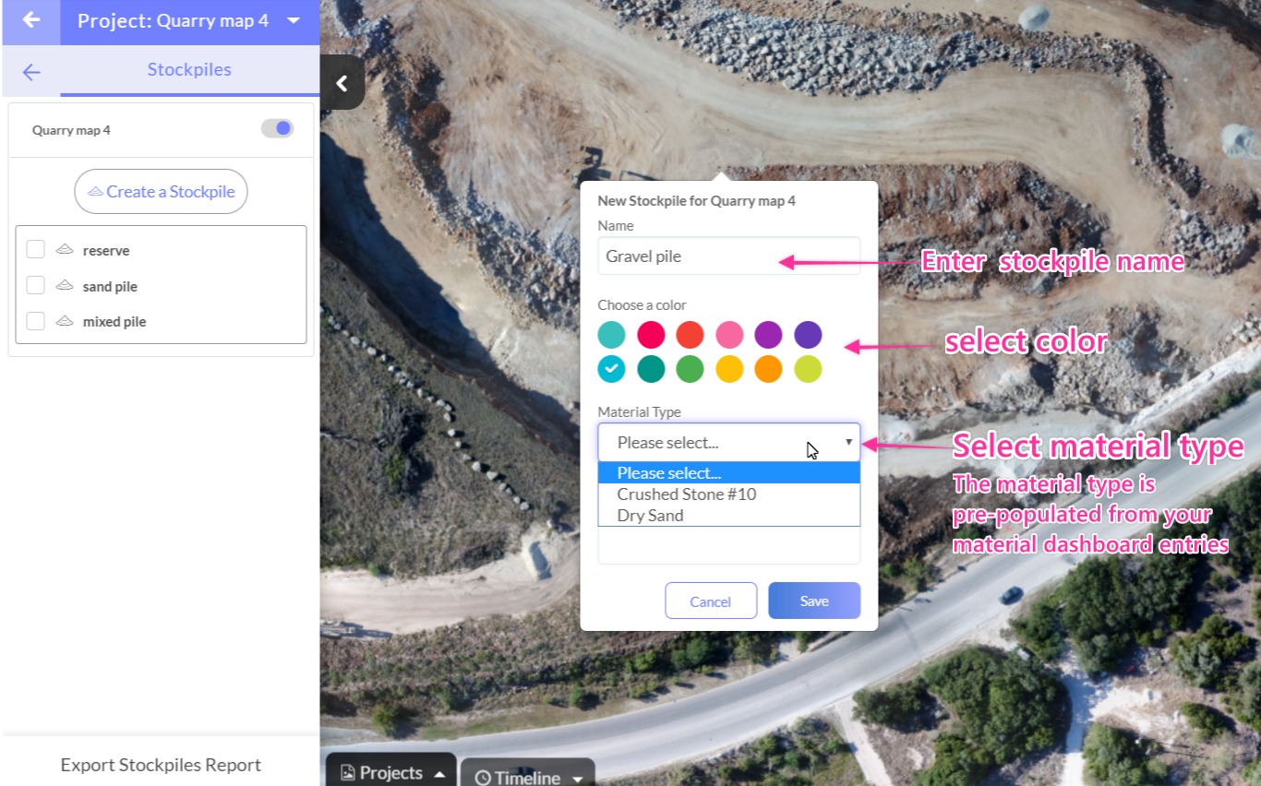Open the Material Type select box
This screenshot has width=1261, height=786.
pyautogui.click(x=729, y=443)
